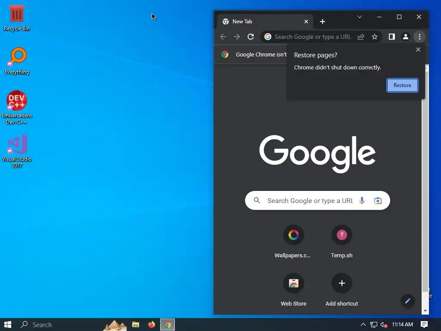Click the Restore button
Screen dimensions: 441x331
(403, 85)
